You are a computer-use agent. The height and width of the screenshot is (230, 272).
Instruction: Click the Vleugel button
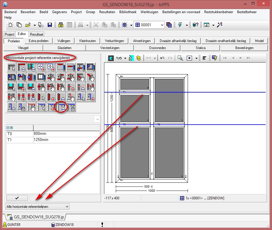pyautogui.click(x=23, y=48)
